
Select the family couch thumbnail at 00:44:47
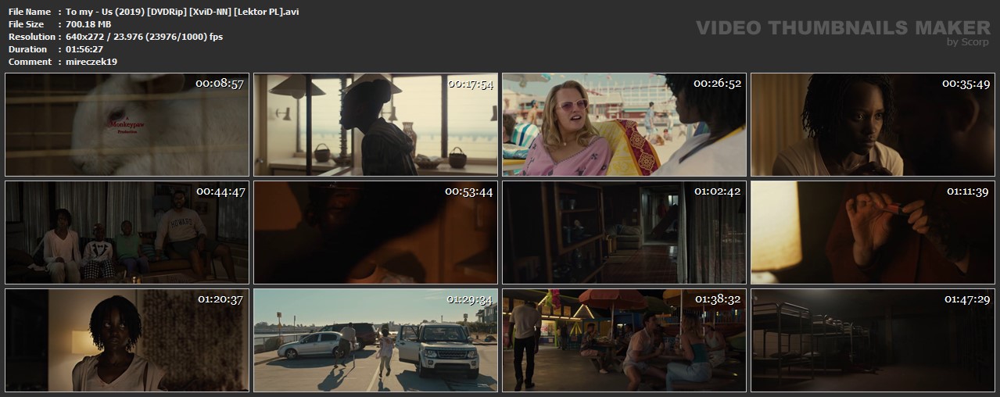pyautogui.click(x=127, y=232)
